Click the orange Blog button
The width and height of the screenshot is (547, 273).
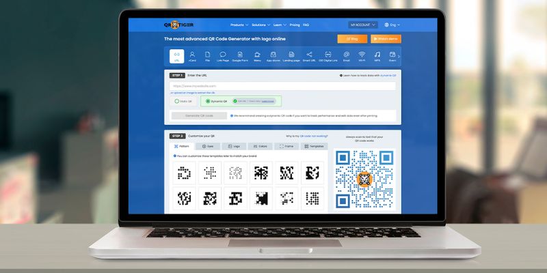pos(352,39)
